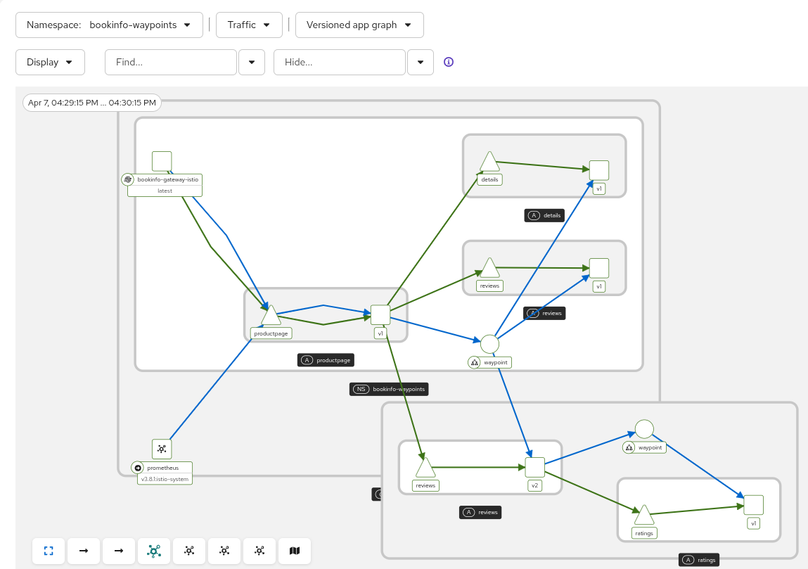Click the NS bookinfo-waypoints namespace label
The height and width of the screenshot is (569, 808).
coord(389,389)
